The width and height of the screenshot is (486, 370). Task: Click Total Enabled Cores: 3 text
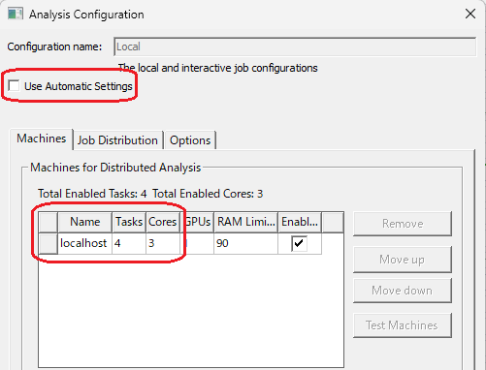(208, 194)
